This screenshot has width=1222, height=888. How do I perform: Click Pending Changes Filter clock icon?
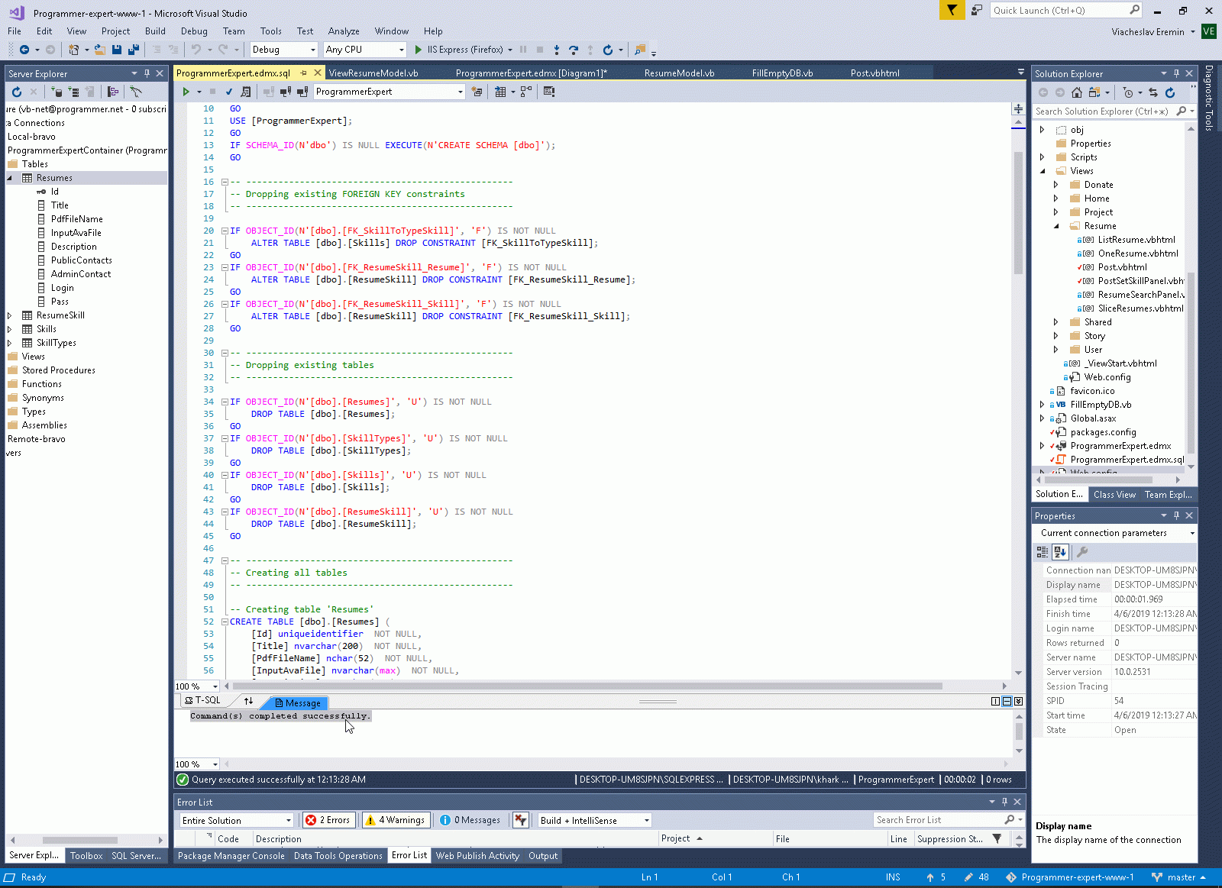coord(1128,92)
